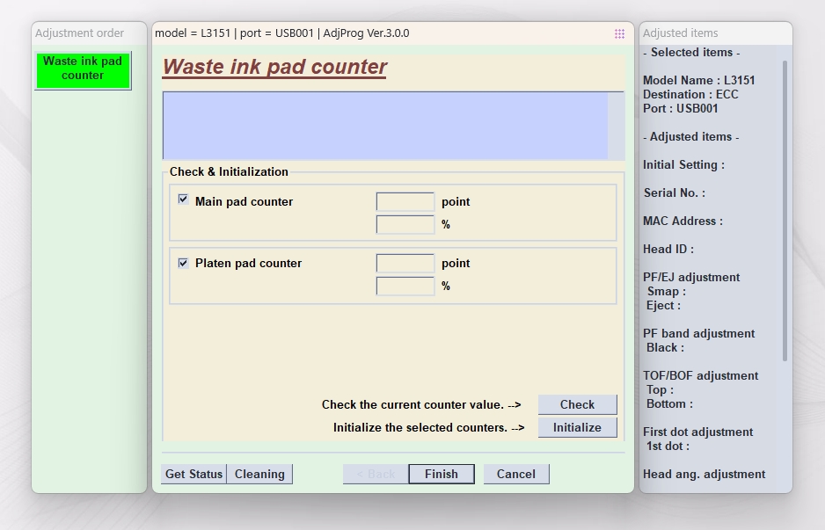Screen dimensions: 825x530
Task: Click the blue message display box
Action: [385, 126]
